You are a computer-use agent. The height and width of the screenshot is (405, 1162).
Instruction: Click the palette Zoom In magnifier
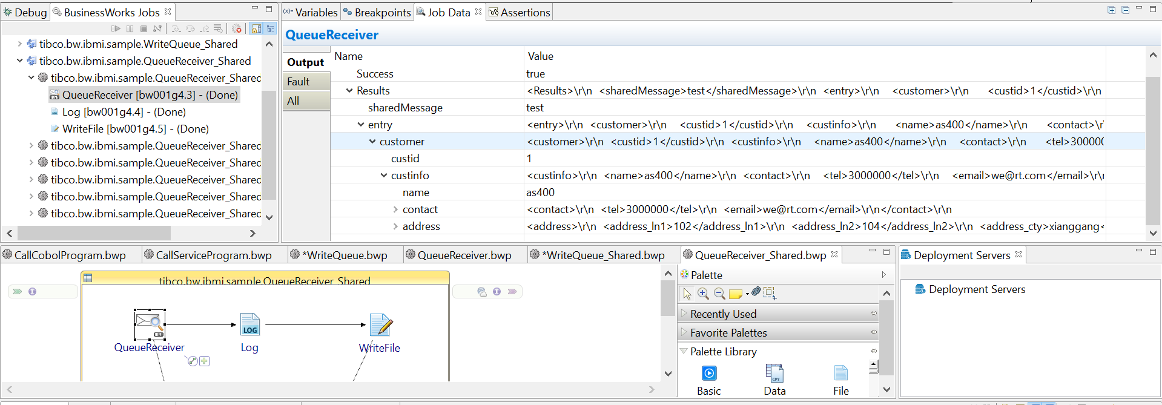point(703,294)
